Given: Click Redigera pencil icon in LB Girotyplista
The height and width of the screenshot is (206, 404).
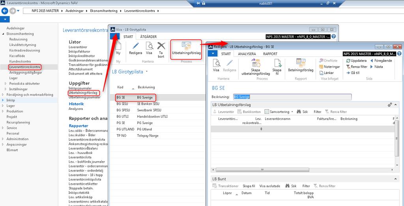Looking at the screenshot, I should [136, 46].
